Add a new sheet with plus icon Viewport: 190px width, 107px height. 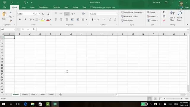point(61,95)
